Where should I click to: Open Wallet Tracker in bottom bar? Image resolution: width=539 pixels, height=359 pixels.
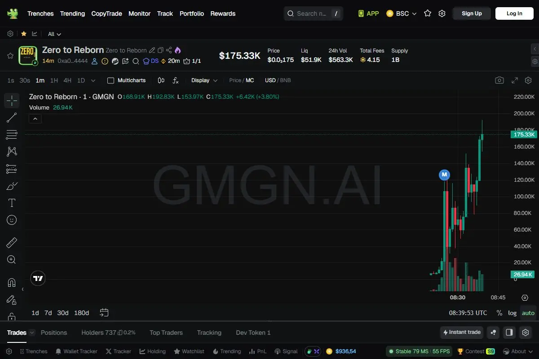click(76, 351)
